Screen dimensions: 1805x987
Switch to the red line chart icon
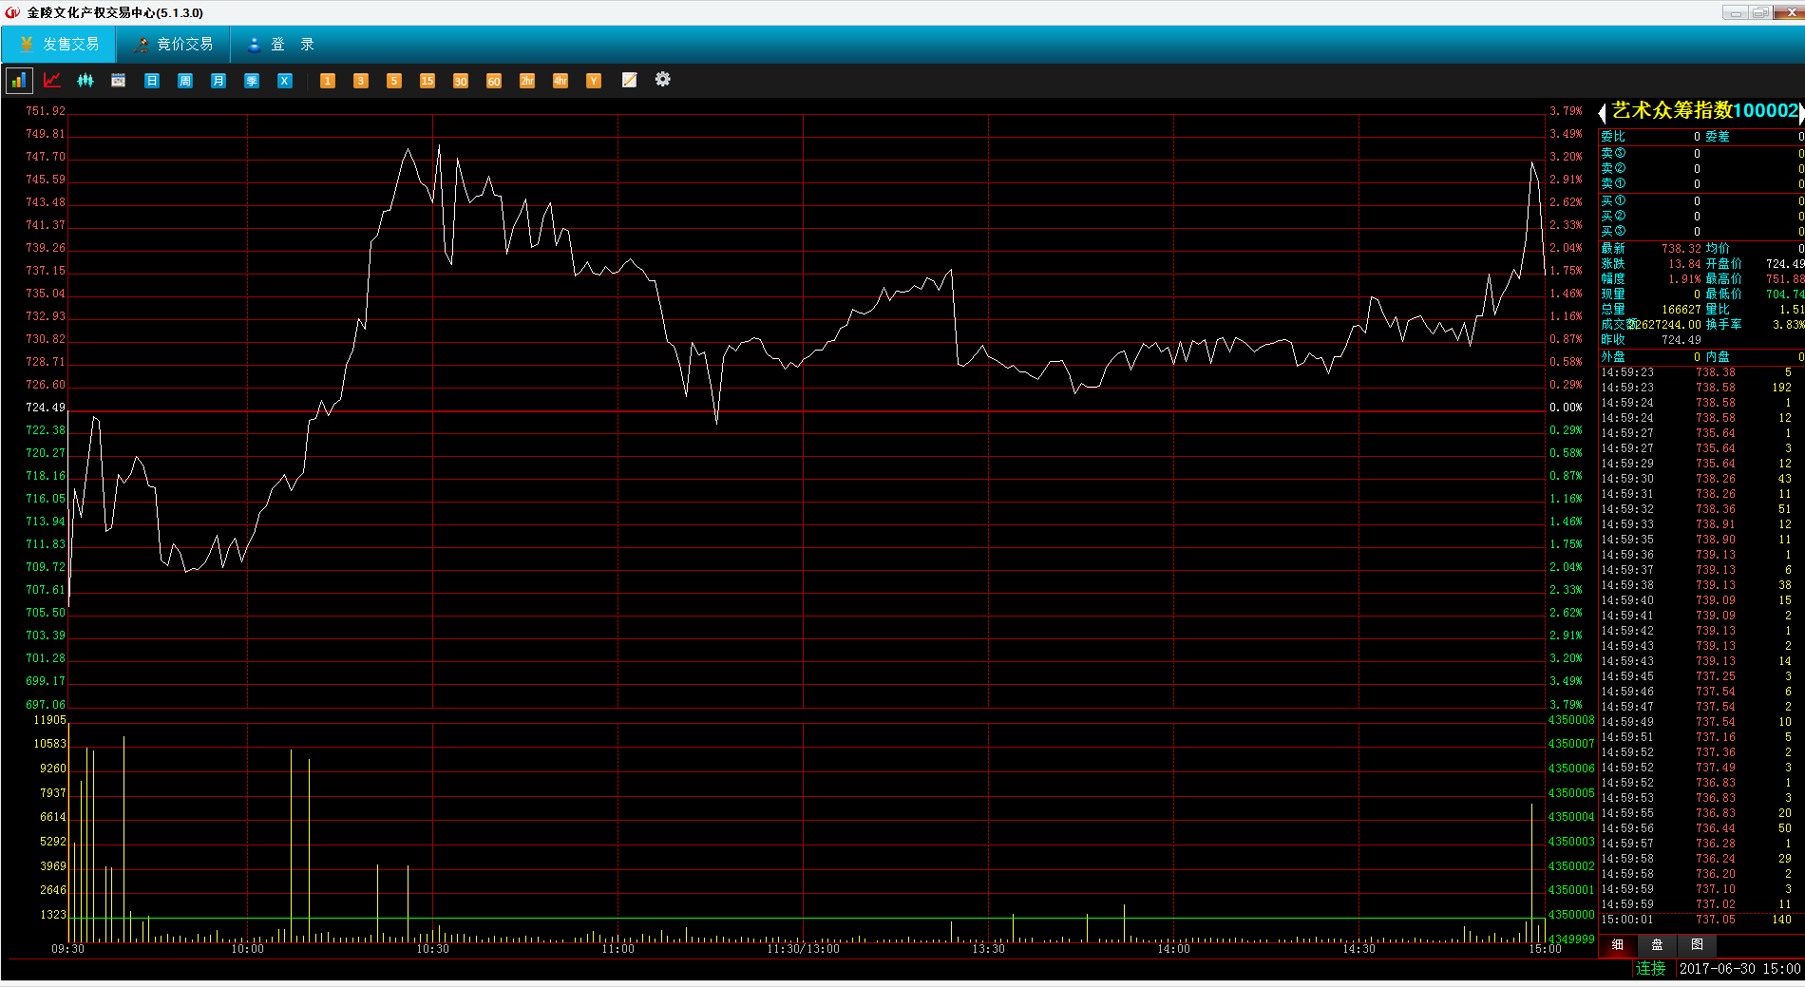point(52,81)
